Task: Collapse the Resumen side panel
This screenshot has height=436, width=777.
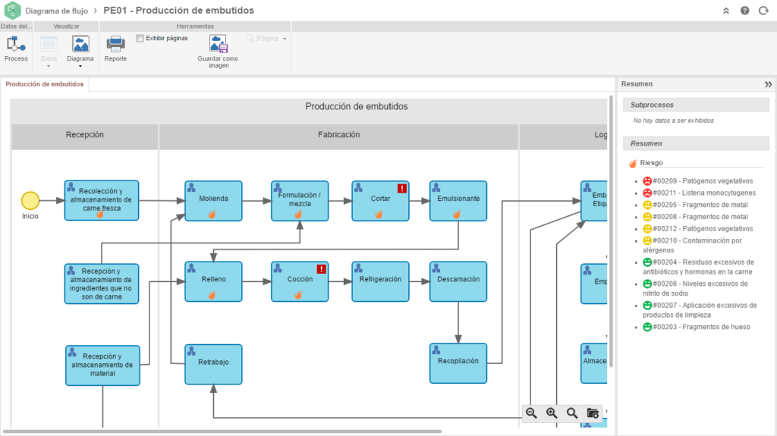Action: [x=768, y=84]
